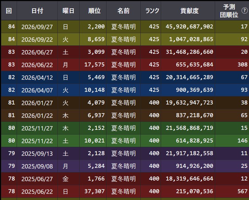Select date cell 2025/06/22
Viewport: 249px width, 200px height.
(37, 191)
